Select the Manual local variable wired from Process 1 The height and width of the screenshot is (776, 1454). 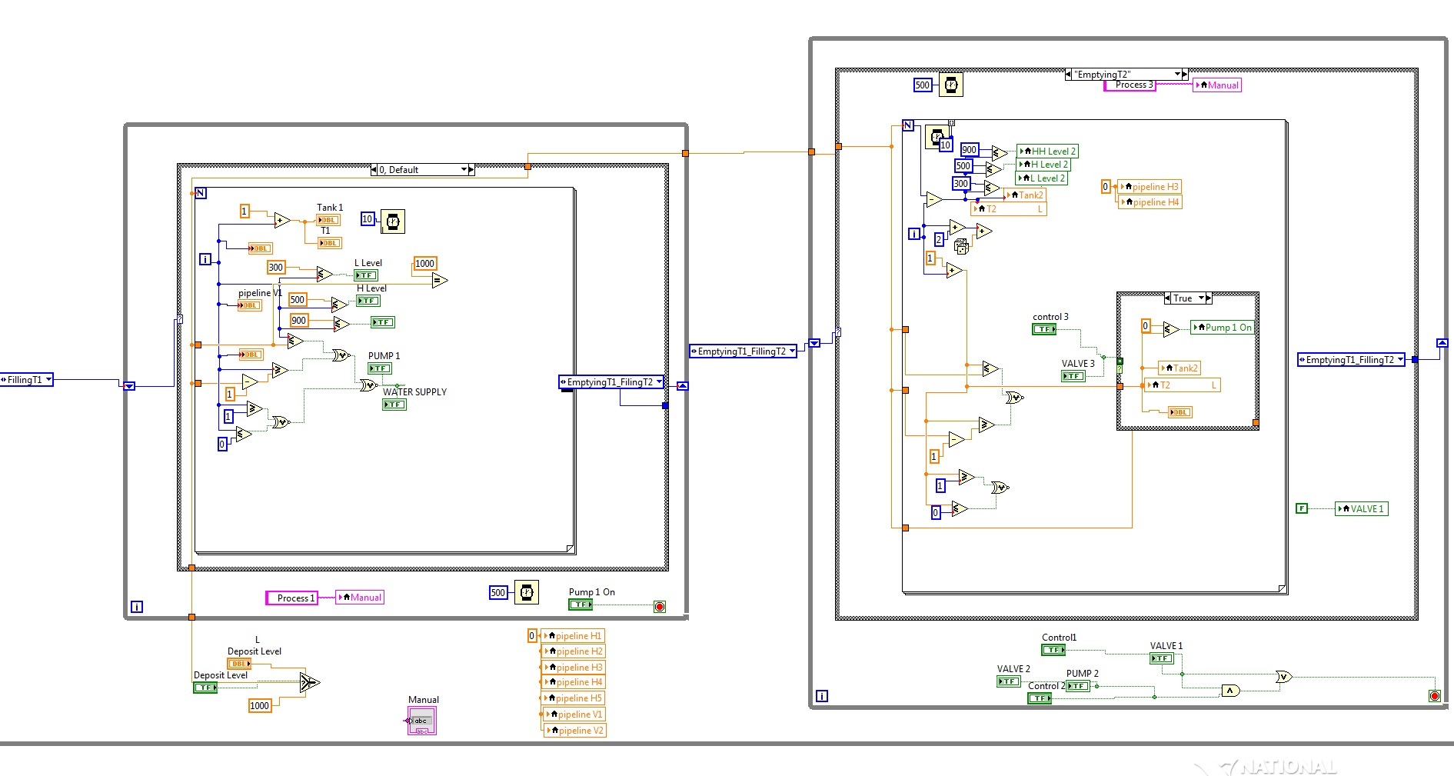pyautogui.click(x=360, y=598)
